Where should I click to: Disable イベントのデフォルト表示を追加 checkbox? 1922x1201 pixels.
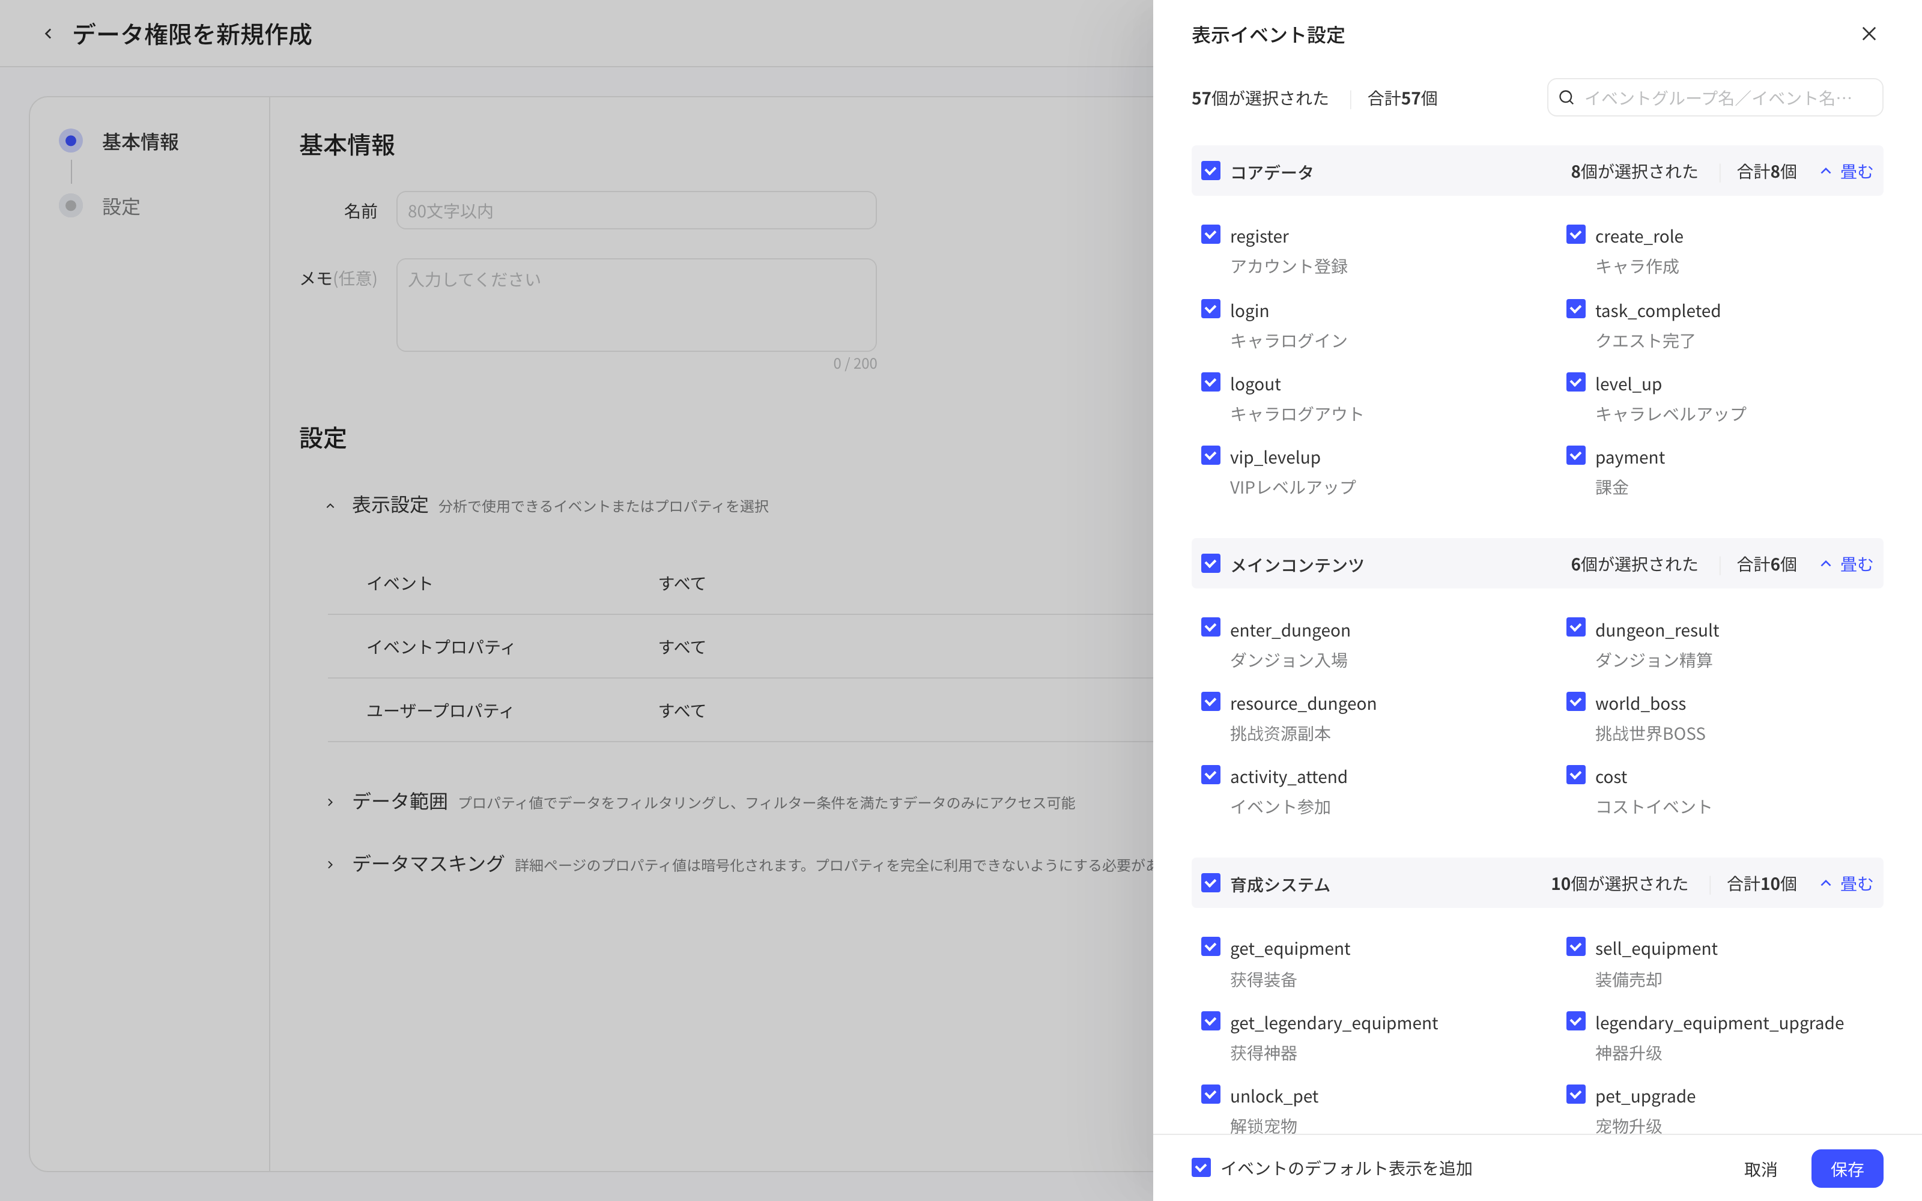pyautogui.click(x=1201, y=1167)
